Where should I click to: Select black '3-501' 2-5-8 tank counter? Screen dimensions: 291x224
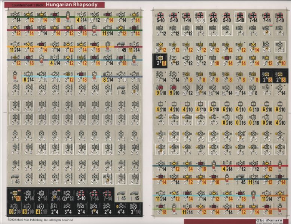[x=267, y=76]
